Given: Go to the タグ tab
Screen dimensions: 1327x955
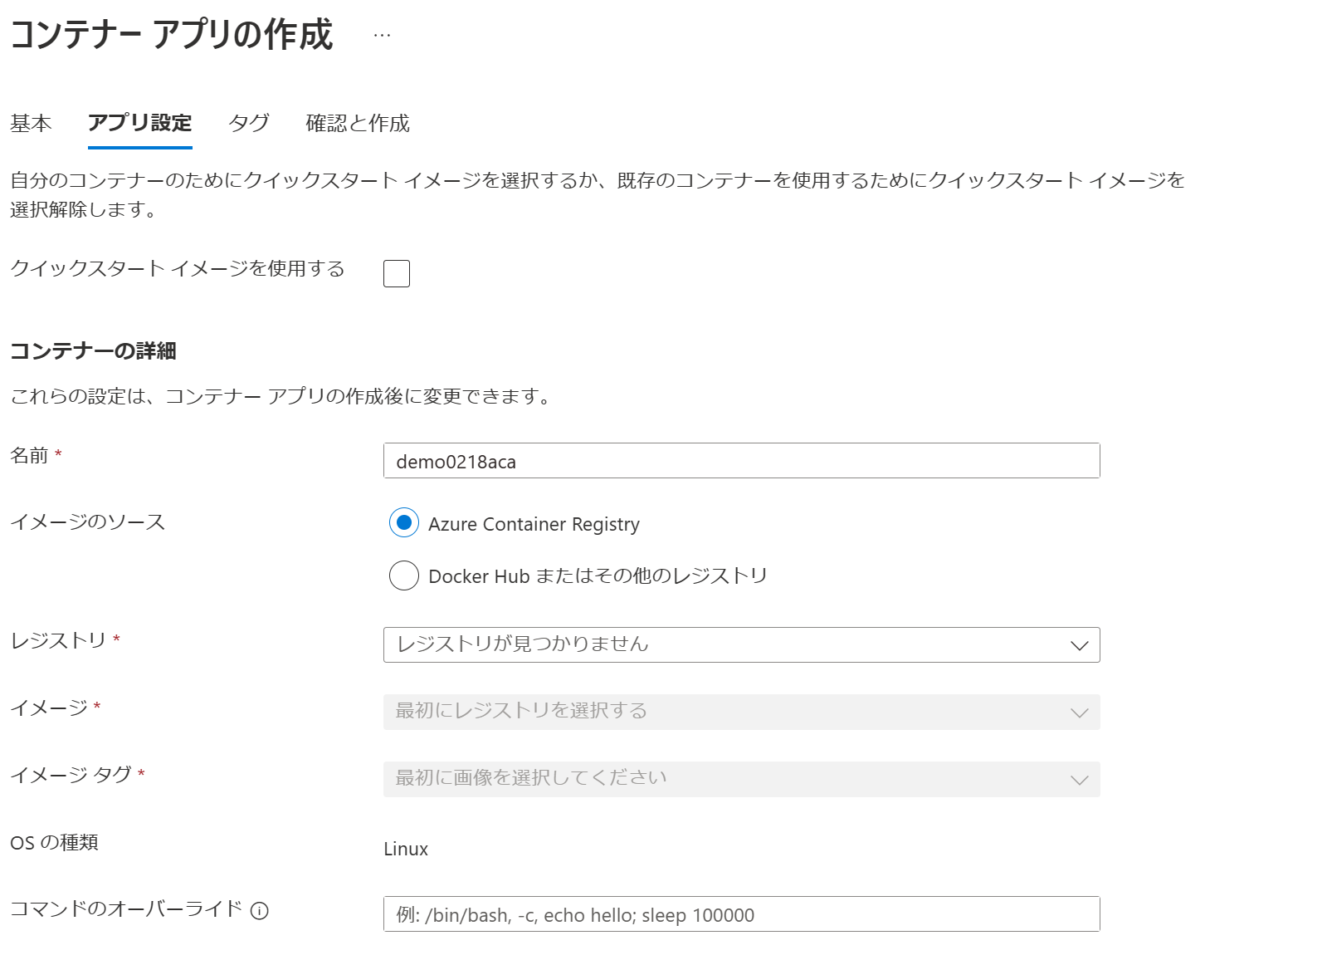Looking at the screenshot, I should pos(249,124).
